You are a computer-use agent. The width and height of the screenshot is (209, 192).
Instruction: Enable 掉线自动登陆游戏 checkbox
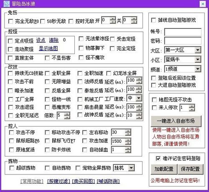pyautogui.click(x=153, y=20)
